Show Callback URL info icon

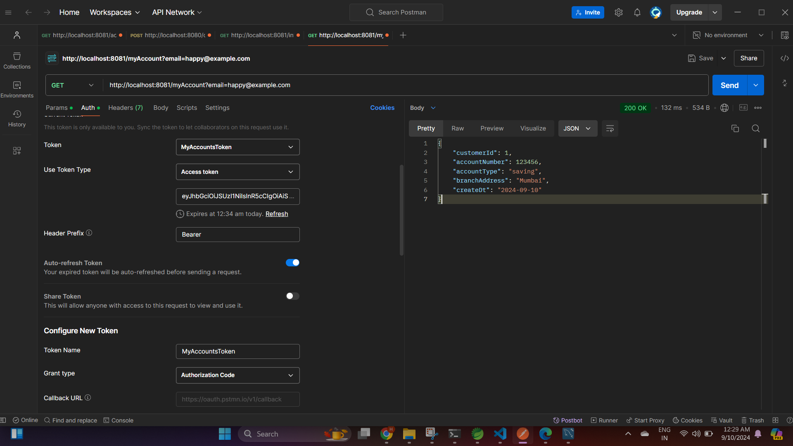coord(88,398)
